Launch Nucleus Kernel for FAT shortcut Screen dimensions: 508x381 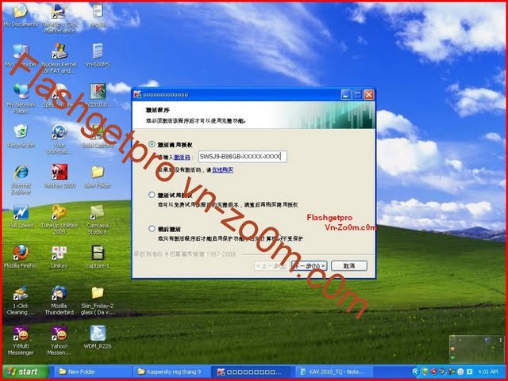pos(59,58)
